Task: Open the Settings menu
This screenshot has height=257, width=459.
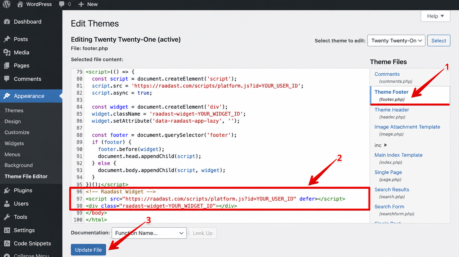Action: click(x=24, y=230)
